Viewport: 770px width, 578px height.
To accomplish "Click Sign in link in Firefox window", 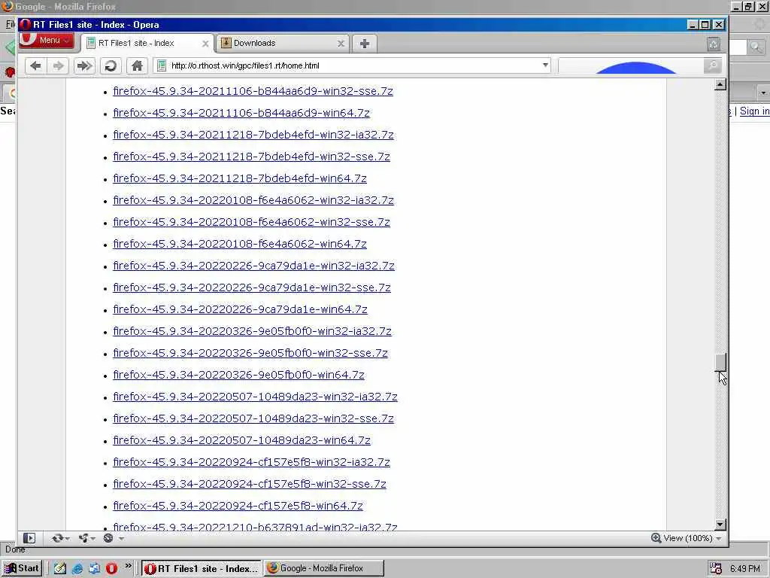I will pos(755,111).
